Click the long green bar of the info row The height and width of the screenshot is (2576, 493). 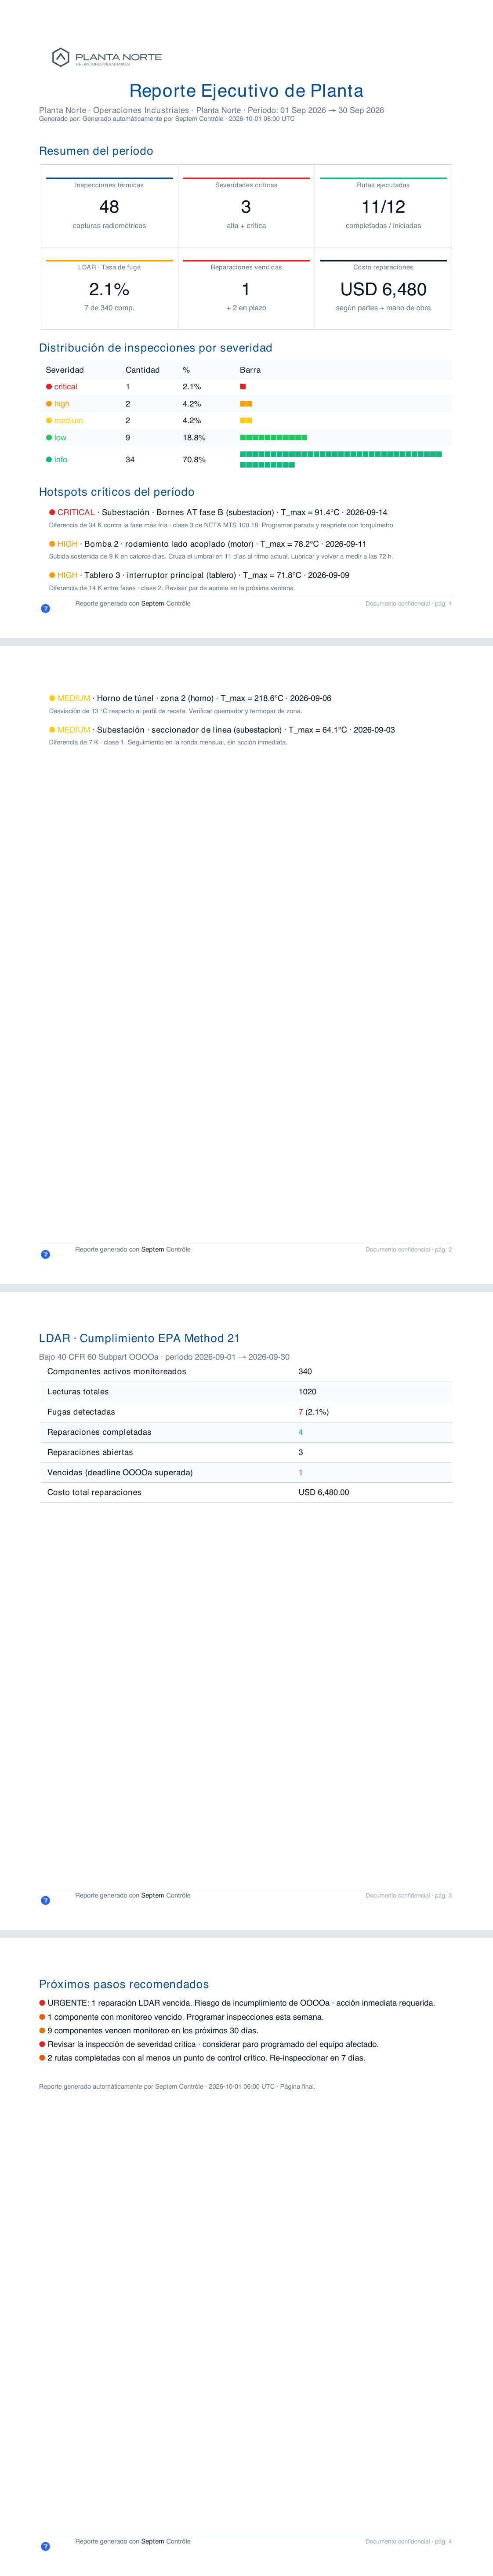point(341,459)
